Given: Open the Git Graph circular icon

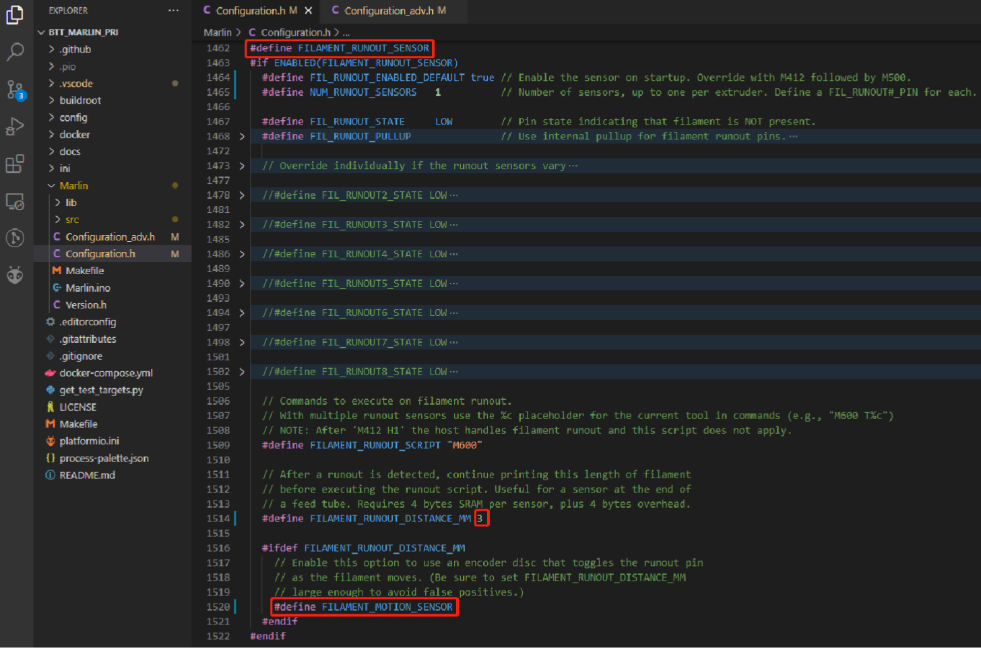Looking at the screenshot, I should click(x=15, y=238).
